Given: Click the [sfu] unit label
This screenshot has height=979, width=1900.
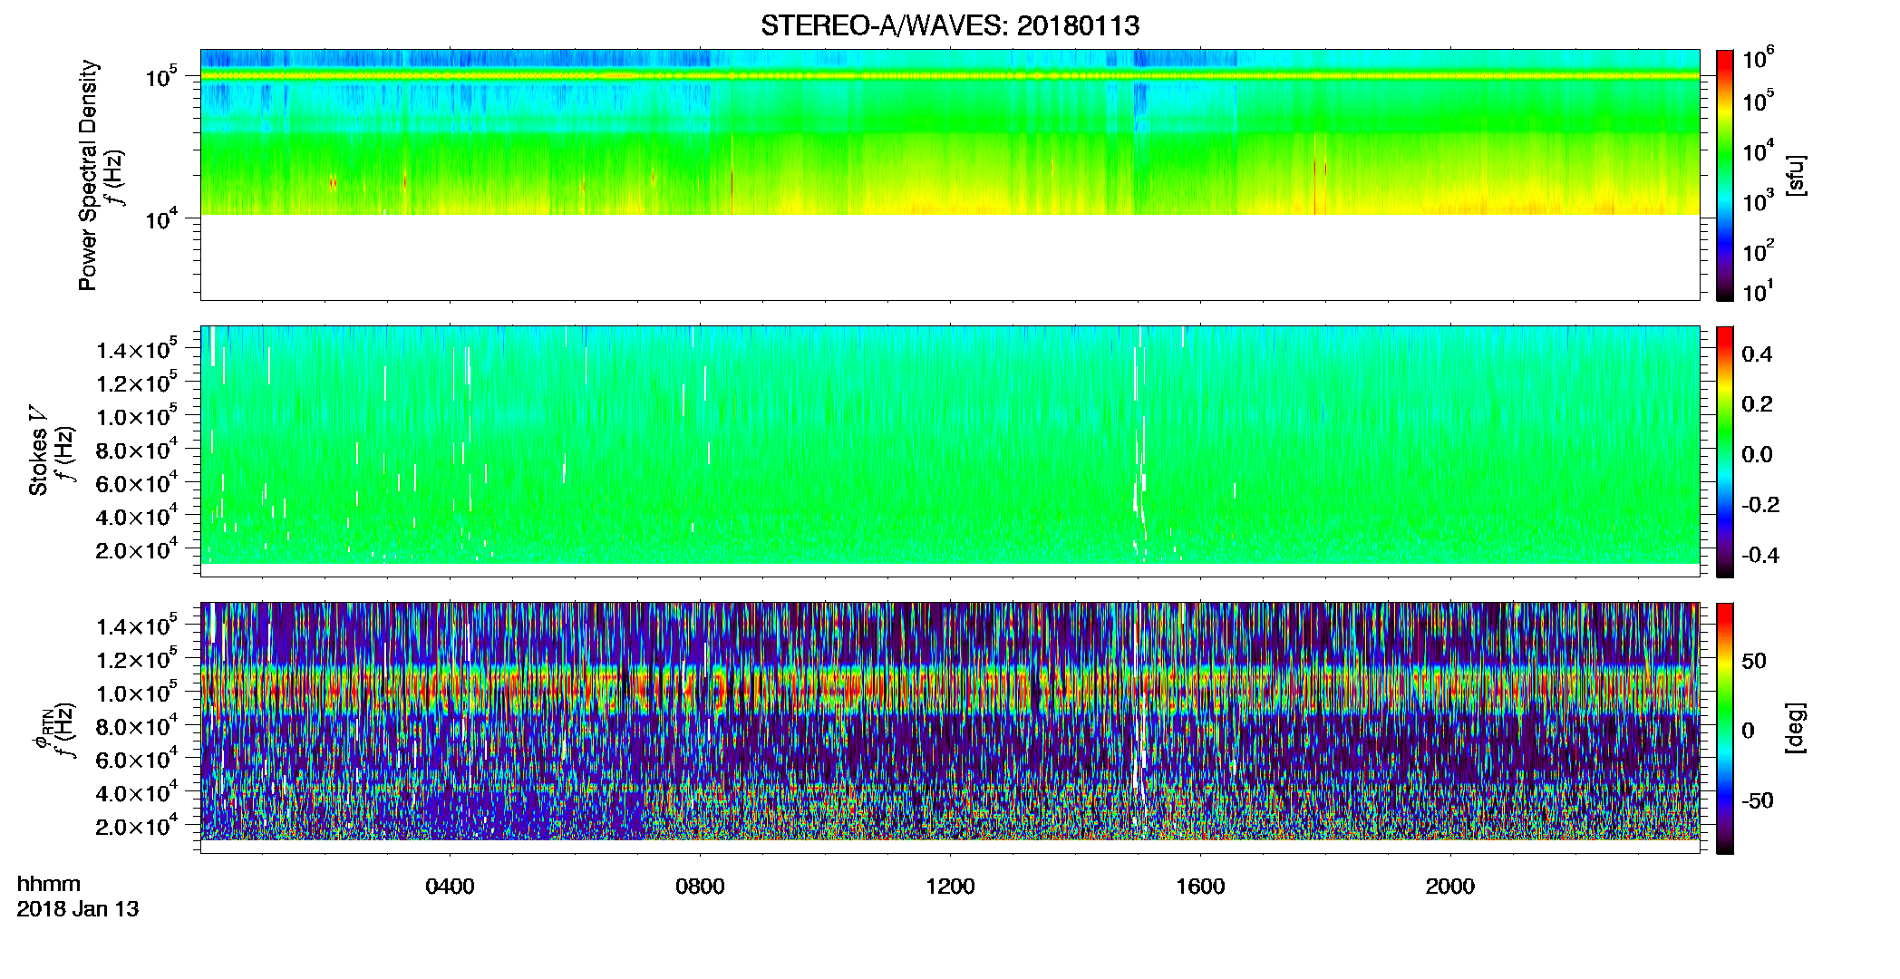Looking at the screenshot, I should 1796,175.
